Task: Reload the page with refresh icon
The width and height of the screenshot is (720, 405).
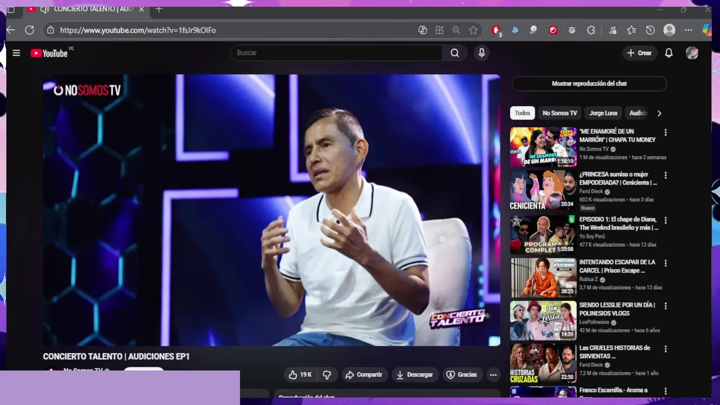Action: tap(30, 30)
